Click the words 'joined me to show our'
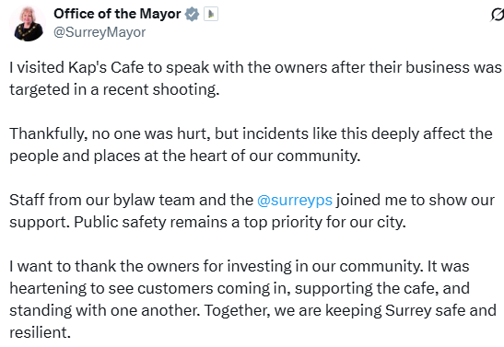This screenshot has width=504, height=347. [x=416, y=200]
